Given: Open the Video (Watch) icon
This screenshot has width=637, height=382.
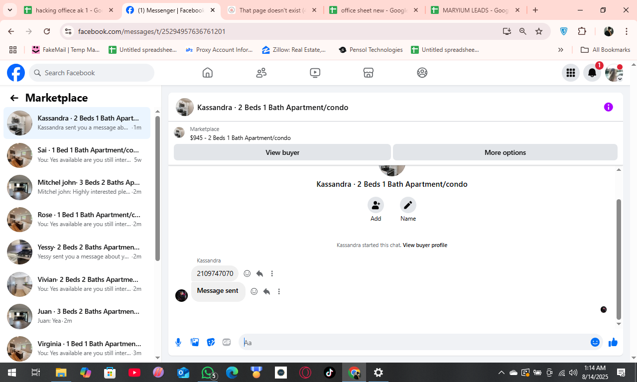Looking at the screenshot, I should click(x=315, y=73).
